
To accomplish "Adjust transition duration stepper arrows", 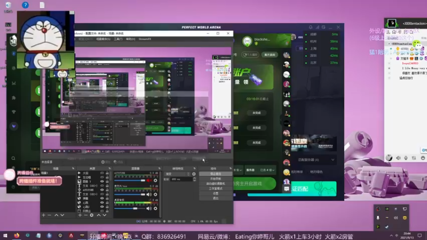I will (x=194, y=179).
